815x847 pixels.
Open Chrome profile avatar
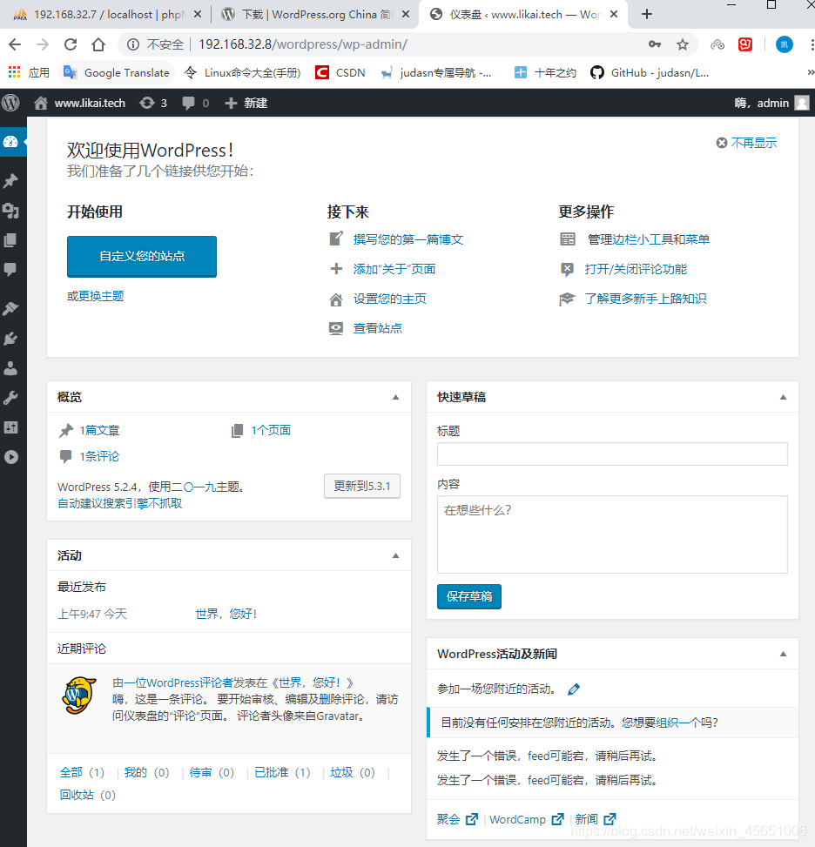tap(785, 44)
